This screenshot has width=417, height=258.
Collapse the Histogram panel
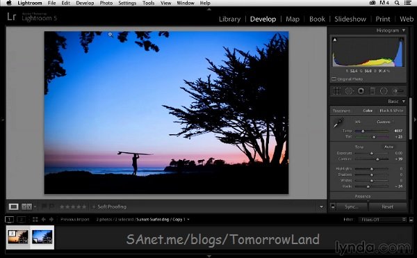(x=404, y=31)
